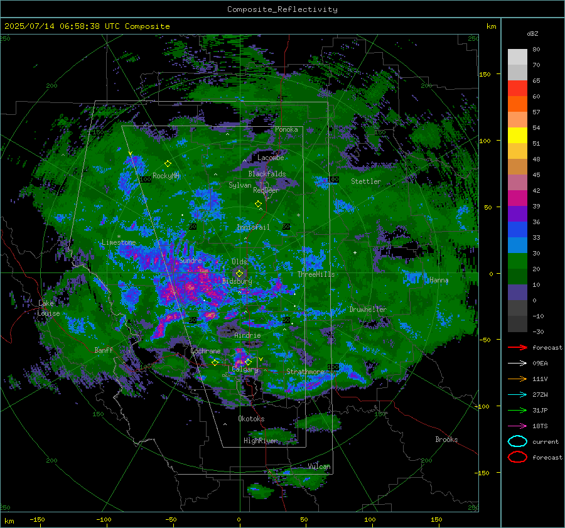This screenshot has height=528, width=565.
Task: Click the orange 111V arrow icon
Action: pos(517,379)
